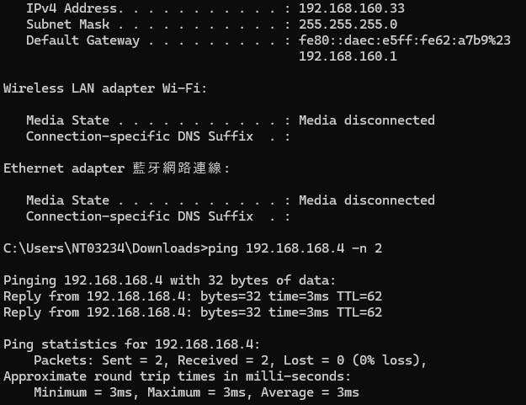Screen dimensions: 526x405
Task: Click Ethernet adapter's Media disconnected text
Action: tap(366, 200)
